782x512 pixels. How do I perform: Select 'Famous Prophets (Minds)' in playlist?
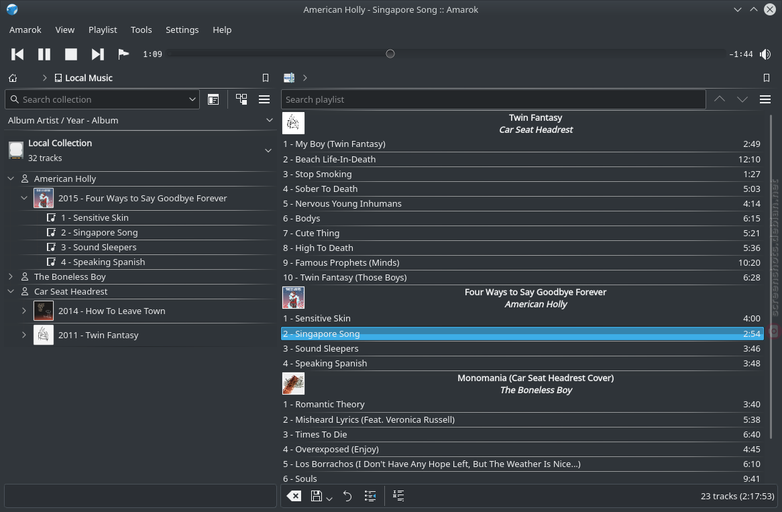[x=522, y=262]
